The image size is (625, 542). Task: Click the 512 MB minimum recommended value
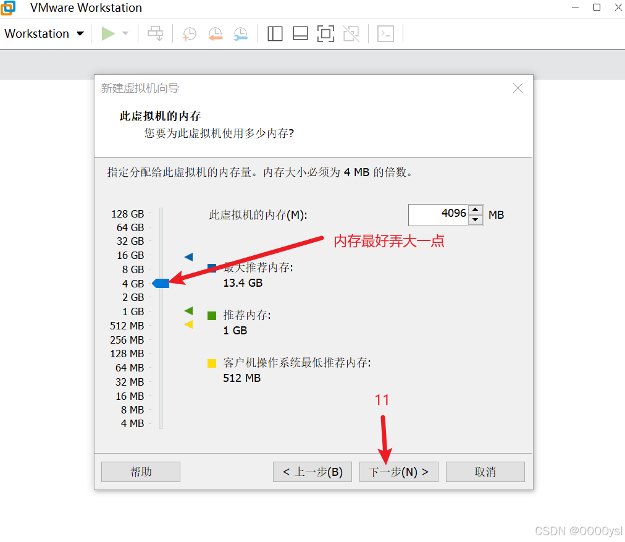(241, 378)
